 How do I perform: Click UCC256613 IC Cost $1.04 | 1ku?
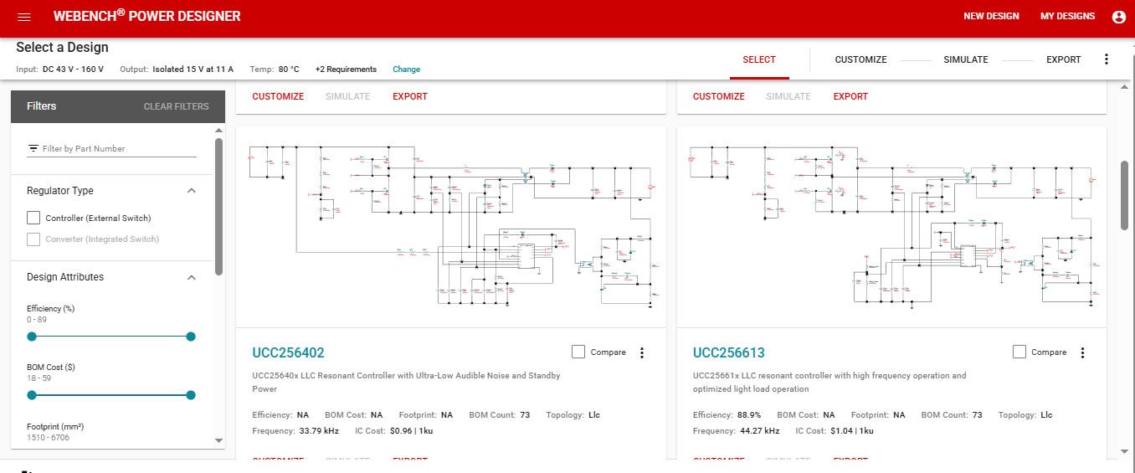(851, 431)
